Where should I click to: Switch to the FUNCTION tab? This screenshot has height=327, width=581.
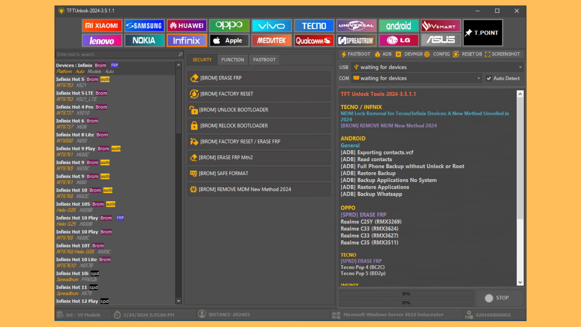233,59
